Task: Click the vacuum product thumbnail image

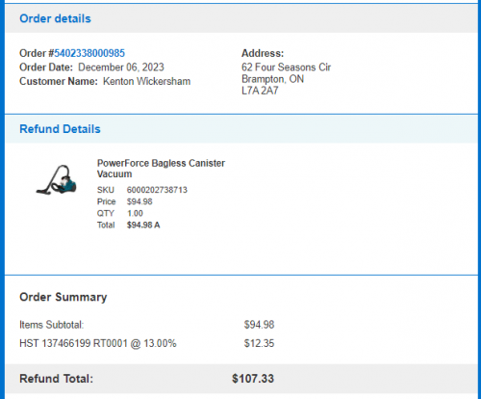Action: pyautogui.click(x=57, y=179)
